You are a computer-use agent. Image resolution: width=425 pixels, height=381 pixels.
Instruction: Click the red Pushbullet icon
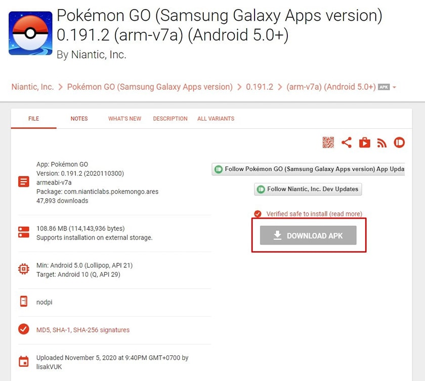coord(399,142)
